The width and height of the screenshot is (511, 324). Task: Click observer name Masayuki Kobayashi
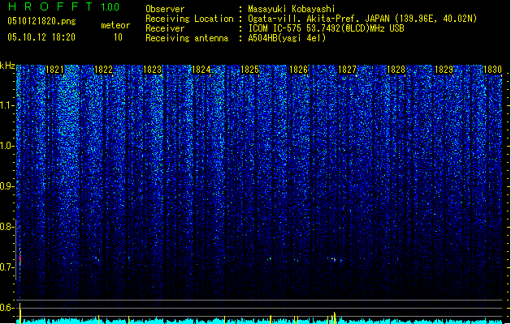coord(292,9)
